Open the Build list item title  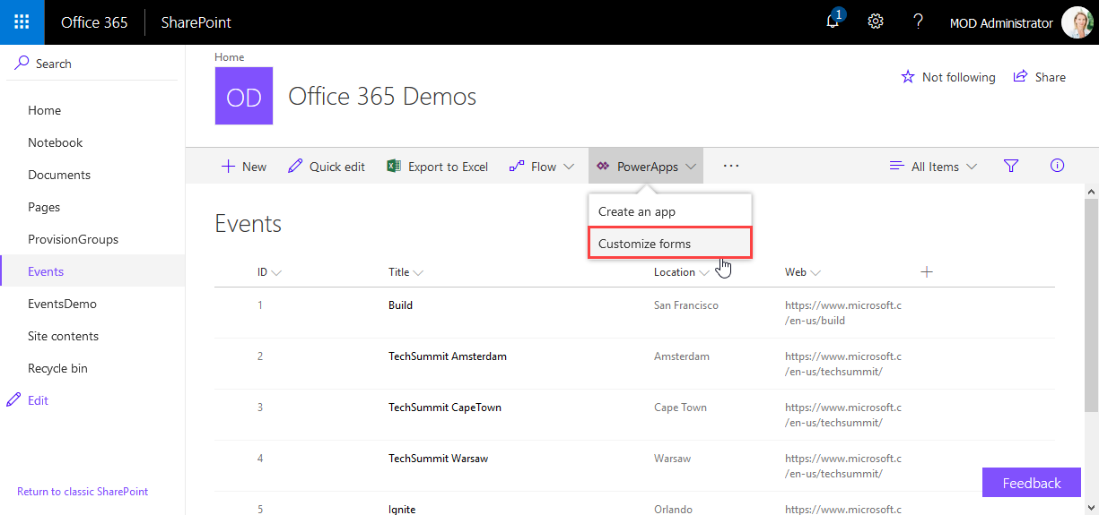(x=400, y=305)
